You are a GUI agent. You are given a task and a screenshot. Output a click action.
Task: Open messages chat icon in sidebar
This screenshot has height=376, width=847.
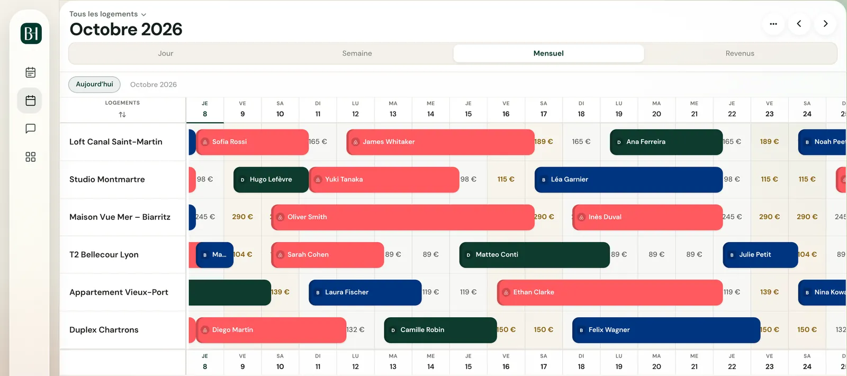[31, 129]
